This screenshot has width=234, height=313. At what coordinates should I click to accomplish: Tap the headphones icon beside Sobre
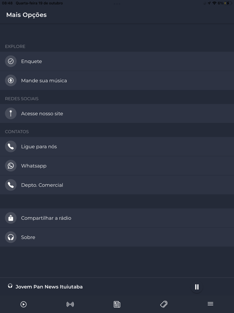pos(11,237)
